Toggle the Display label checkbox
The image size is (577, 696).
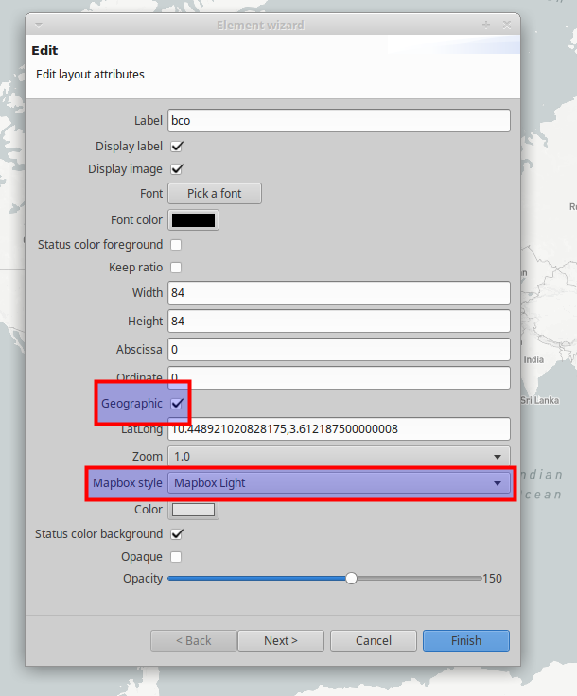(176, 147)
